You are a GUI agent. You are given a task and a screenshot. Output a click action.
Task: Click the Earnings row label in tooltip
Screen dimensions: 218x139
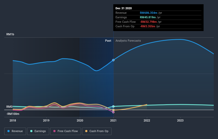click(121, 17)
